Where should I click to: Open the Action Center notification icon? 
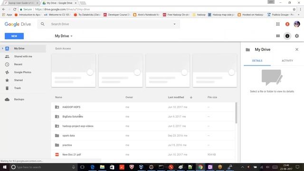[298, 167]
